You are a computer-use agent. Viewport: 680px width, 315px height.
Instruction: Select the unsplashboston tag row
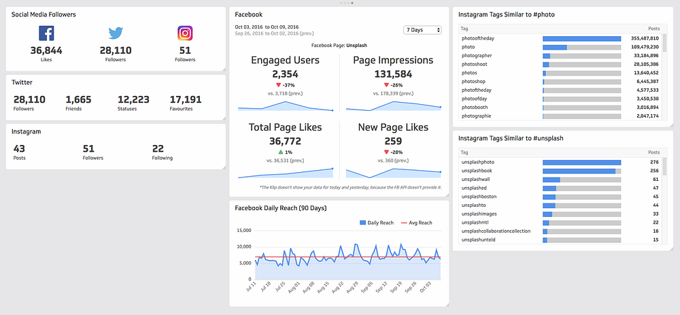[x=560, y=197]
